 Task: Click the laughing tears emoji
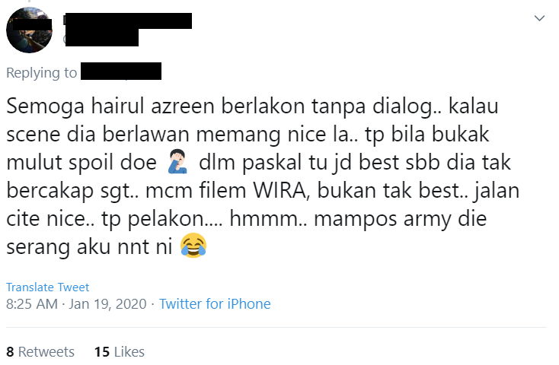coord(193,246)
